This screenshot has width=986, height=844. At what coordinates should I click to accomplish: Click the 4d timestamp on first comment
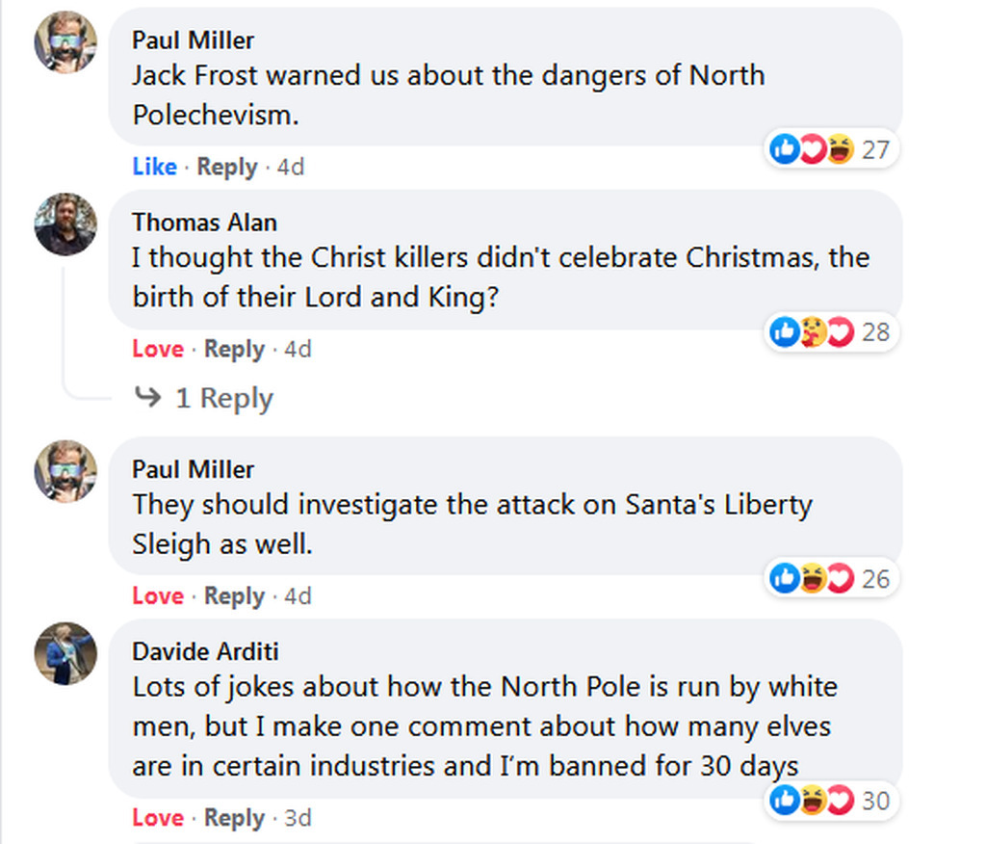291,167
